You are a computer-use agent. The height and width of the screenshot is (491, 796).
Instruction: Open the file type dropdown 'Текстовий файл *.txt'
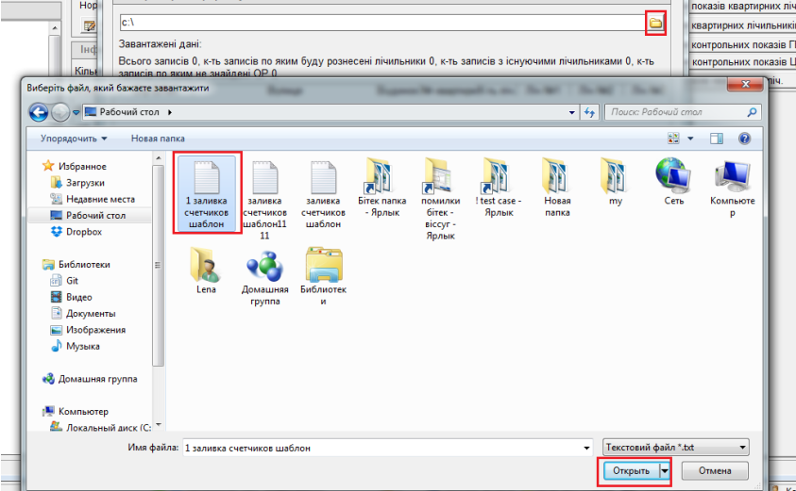pos(676,448)
